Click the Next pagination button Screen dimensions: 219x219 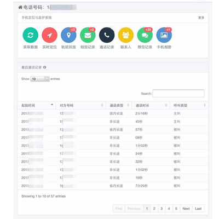click(x=186, y=209)
